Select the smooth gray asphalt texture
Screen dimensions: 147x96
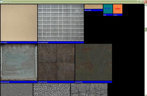coord(17,90)
